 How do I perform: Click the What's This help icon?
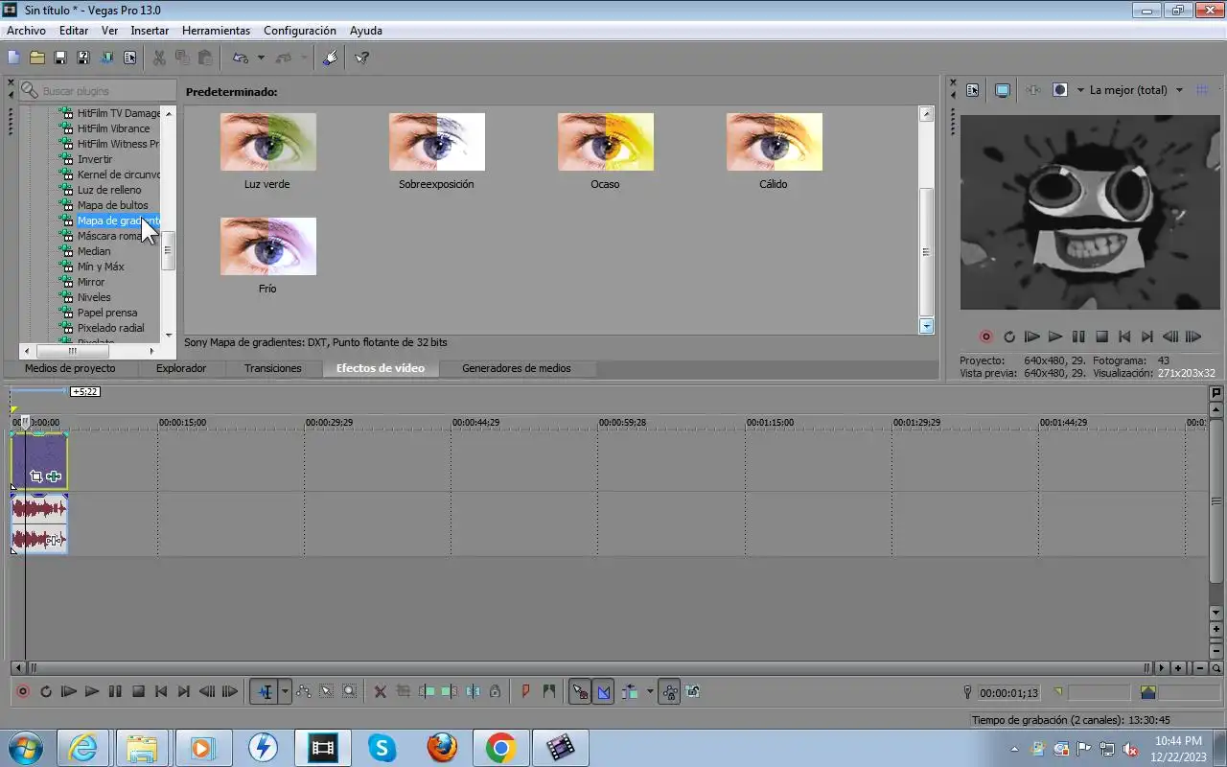click(361, 58)
